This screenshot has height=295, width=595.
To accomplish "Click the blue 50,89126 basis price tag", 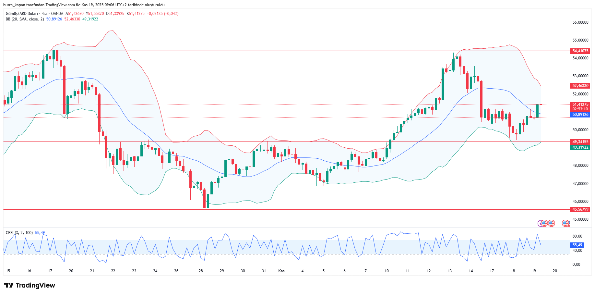I will coord(580,115).
